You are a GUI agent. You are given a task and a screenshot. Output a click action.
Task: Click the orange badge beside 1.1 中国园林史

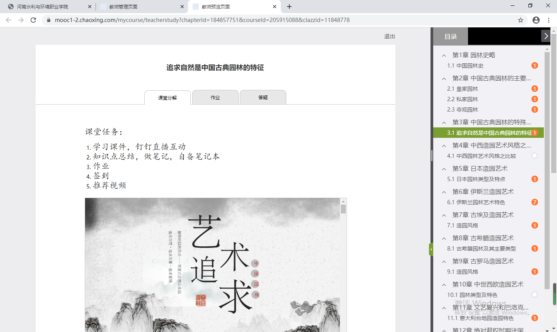click(535, 66)
